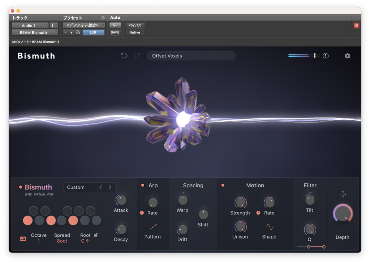Click the Filter range slider left handle

click(x=309, y=247)
